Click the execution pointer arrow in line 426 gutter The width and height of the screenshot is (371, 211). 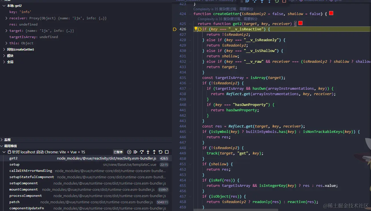pos(175,29)
